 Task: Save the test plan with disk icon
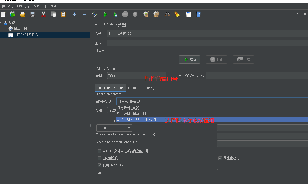(x=32, y=14)
